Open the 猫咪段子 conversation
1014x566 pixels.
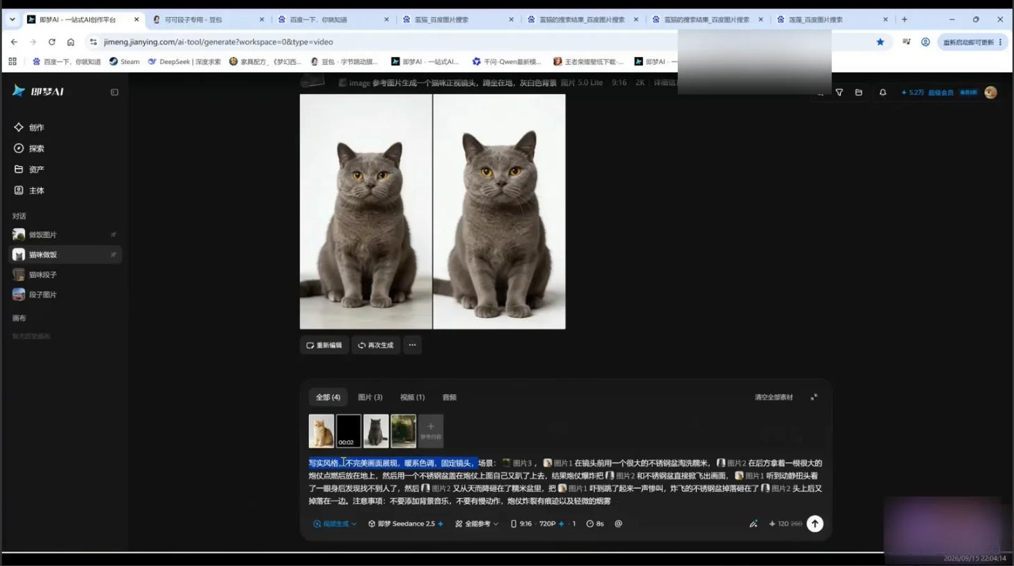pyautogui.click(x=65, y=275)
